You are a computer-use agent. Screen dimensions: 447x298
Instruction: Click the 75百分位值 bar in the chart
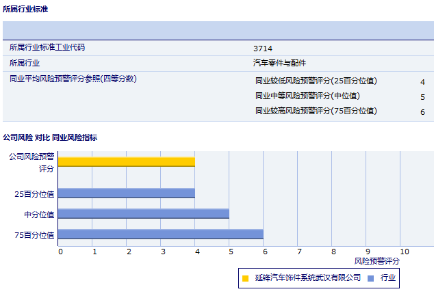click(161, 234)
